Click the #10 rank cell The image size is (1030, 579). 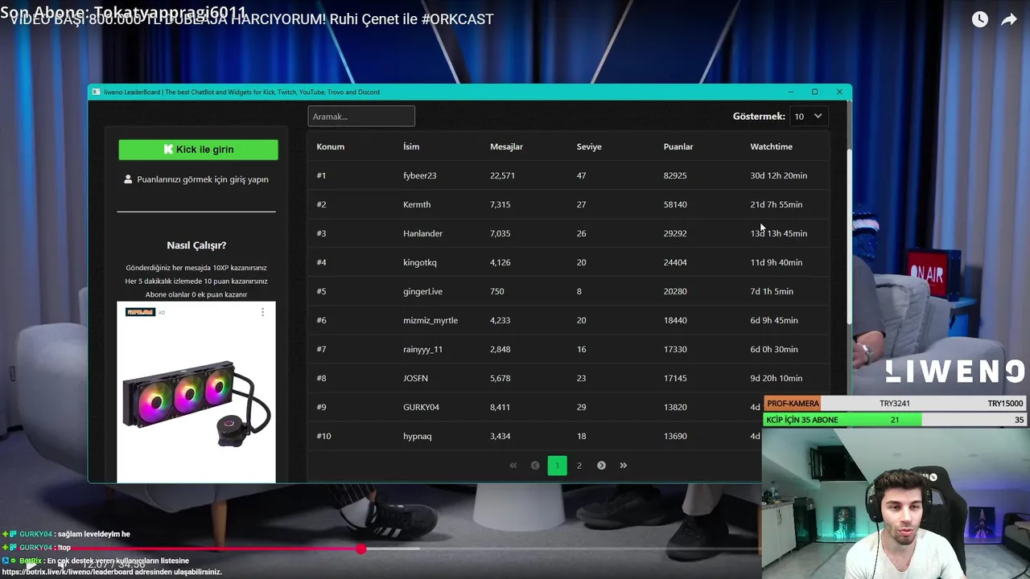click(323, 436)
